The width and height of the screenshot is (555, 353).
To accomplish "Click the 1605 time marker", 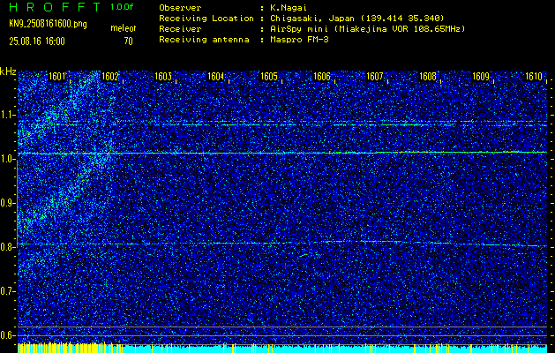I will point(269,77).
